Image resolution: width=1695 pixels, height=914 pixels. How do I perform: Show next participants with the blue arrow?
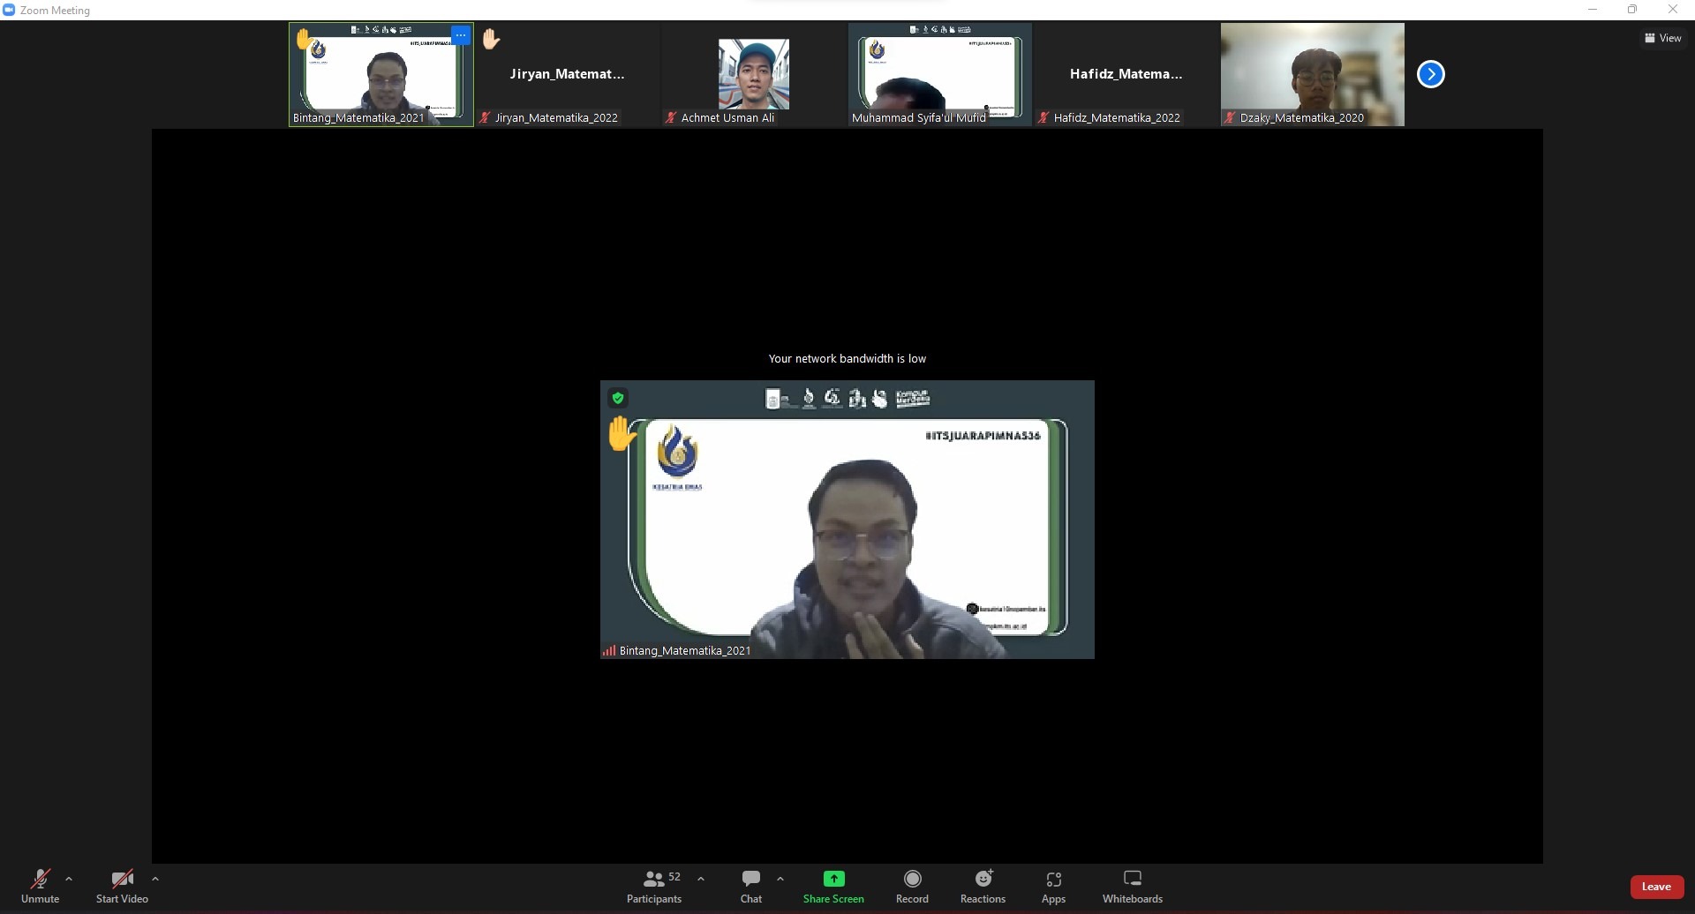(1430, 74)
